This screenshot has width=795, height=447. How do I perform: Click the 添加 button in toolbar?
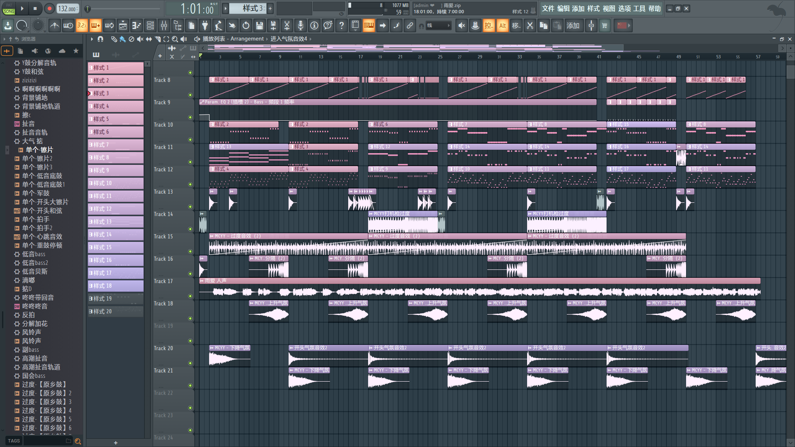point(573,26)
